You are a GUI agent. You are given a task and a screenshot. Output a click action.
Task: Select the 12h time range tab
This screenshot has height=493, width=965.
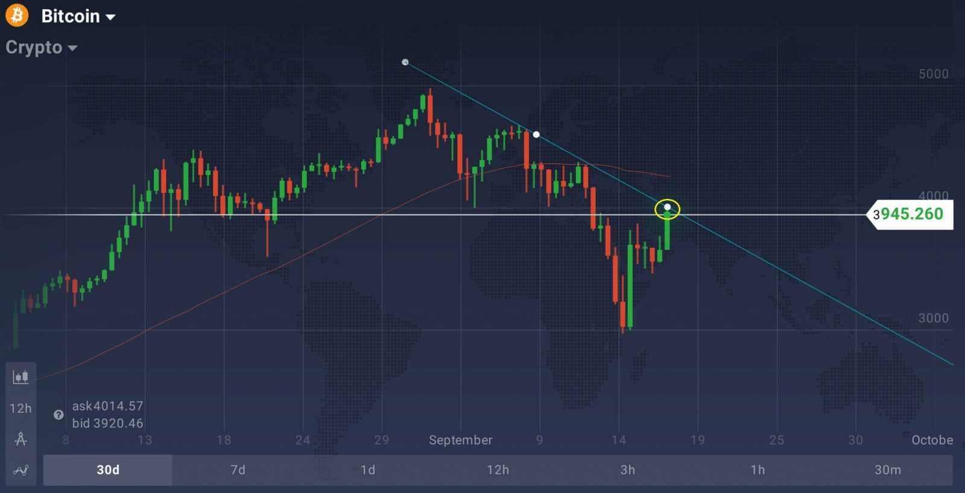[x=498, y=470]
